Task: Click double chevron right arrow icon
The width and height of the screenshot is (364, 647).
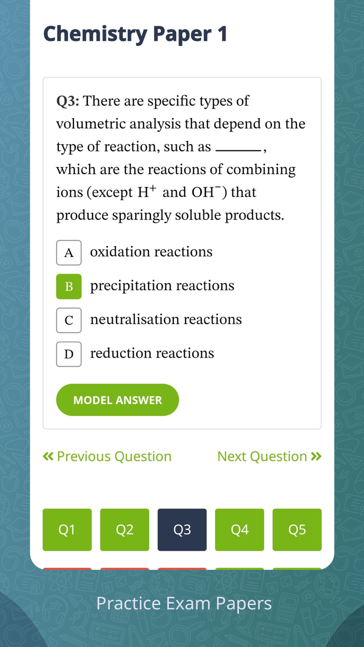Action: (316, 457)
